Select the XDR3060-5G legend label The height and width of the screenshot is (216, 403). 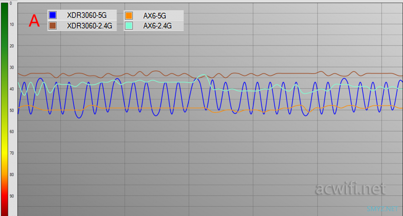click(87, 15)
